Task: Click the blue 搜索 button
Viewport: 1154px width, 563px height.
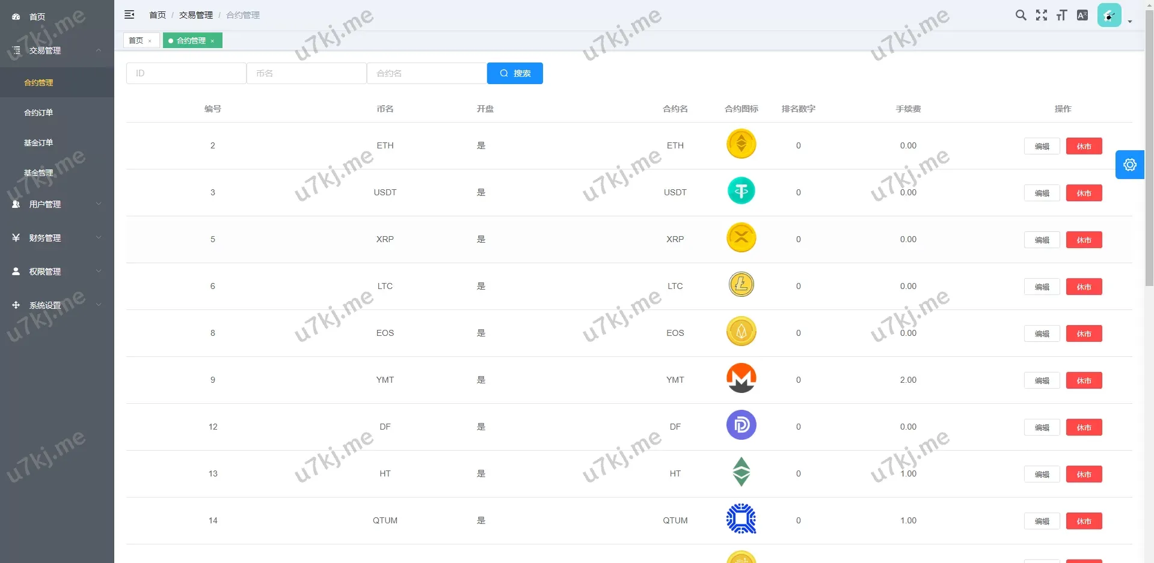Action: [x=515, y=73]
